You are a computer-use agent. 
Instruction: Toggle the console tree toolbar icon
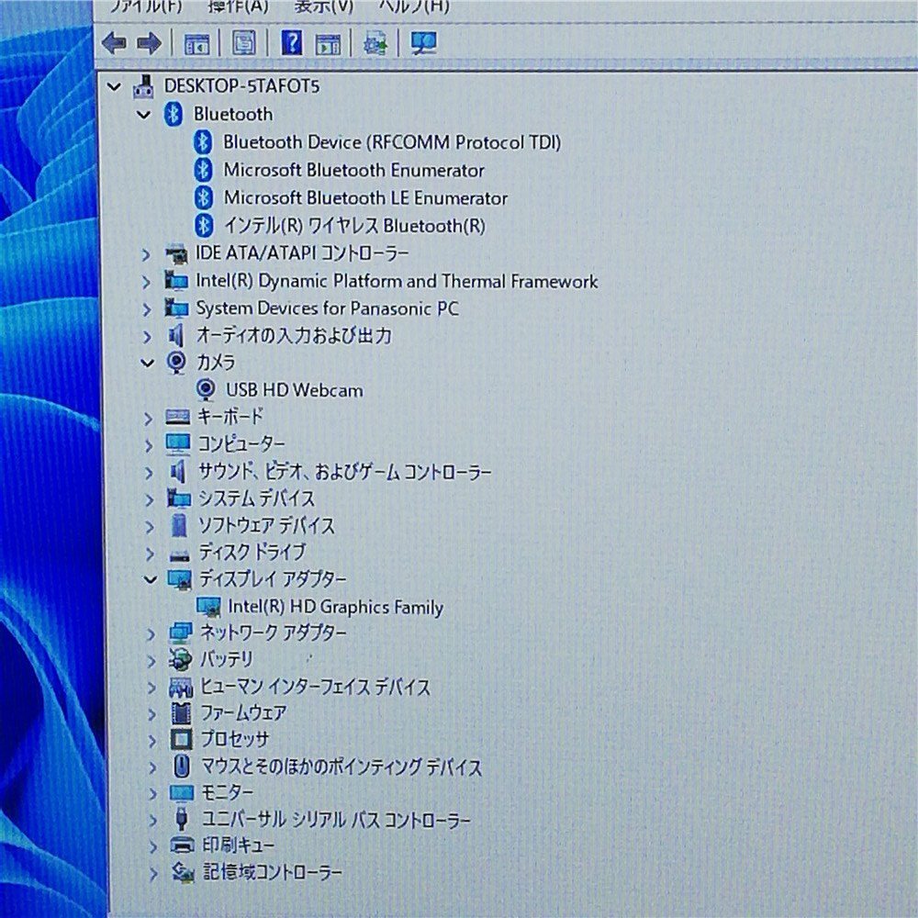(196, 43)
